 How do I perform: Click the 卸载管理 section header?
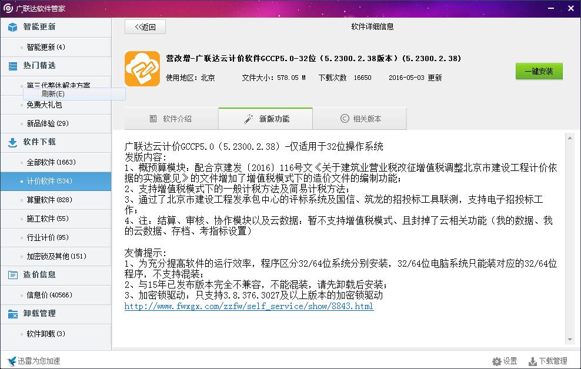click(56, 314)
